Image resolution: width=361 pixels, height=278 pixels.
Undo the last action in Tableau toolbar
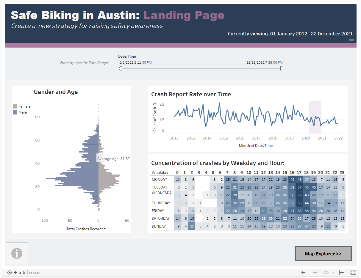pyautogui.click(x=303, y=272)
